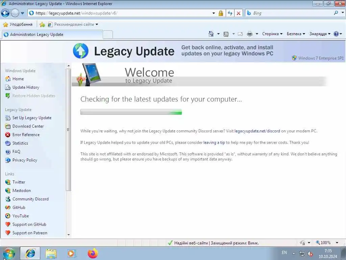
Task: Expand Рекомендовані сайти dropdown
Action: click(x=97, y=24)
